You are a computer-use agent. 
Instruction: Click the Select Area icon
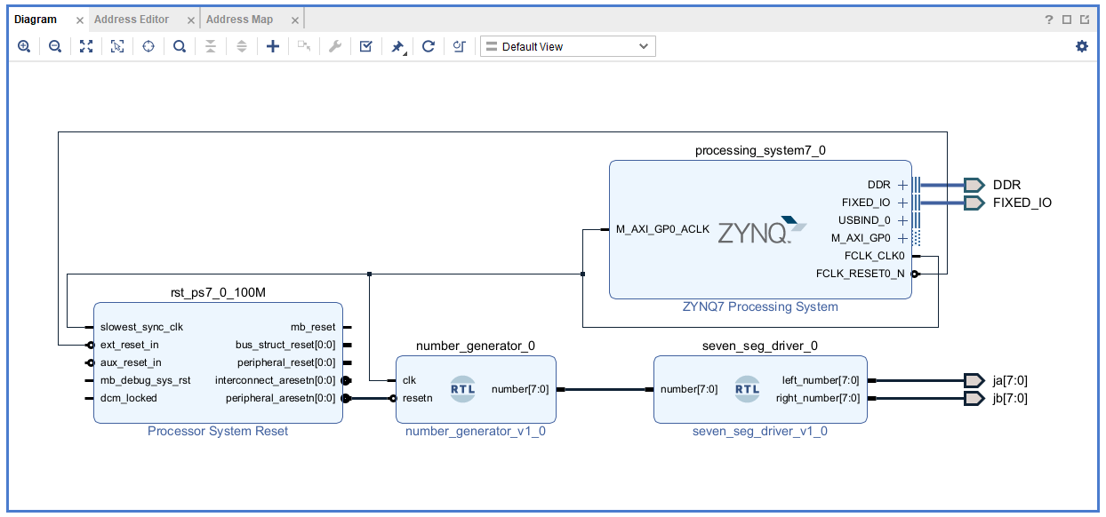[117, 46]
